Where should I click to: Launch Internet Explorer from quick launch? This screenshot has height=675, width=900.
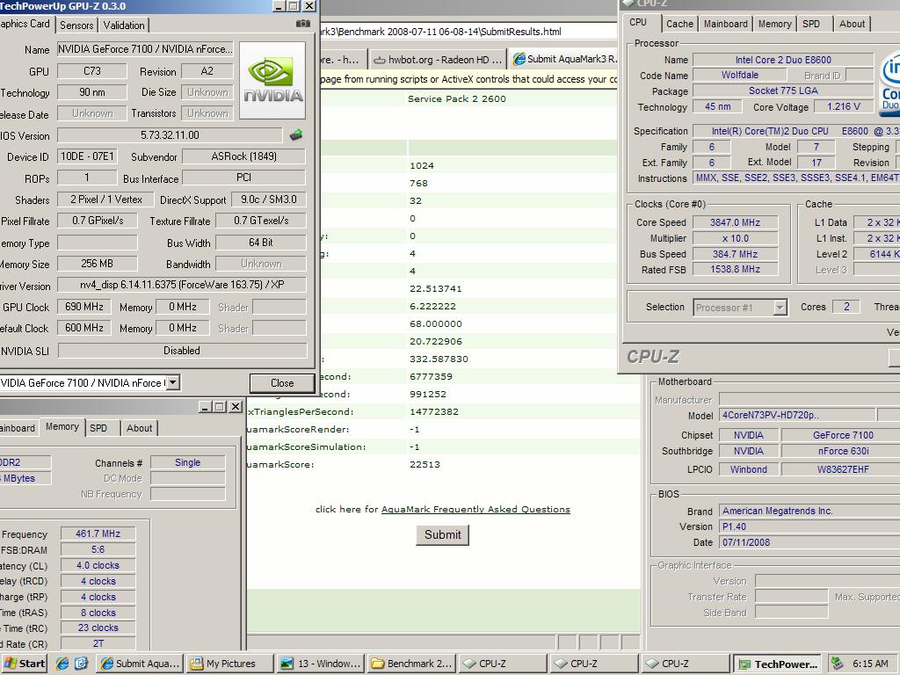[62, 664]
